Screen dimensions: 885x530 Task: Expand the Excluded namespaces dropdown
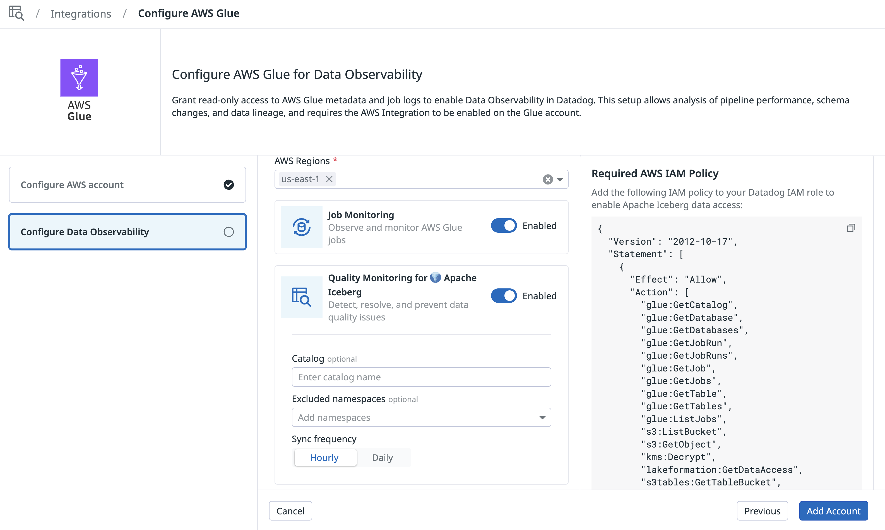point(542,417)
